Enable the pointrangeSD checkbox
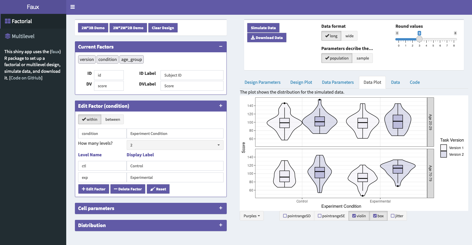 click(285, 216)
